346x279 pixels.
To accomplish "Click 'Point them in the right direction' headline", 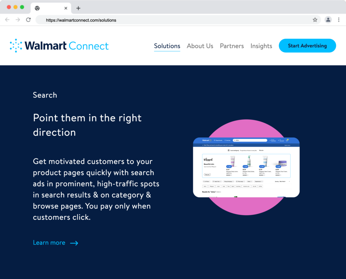I will [87, 125].
